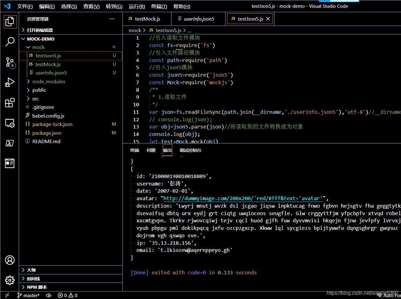Open the Run menu
The image size is (401, 299).
coord(137,6)
